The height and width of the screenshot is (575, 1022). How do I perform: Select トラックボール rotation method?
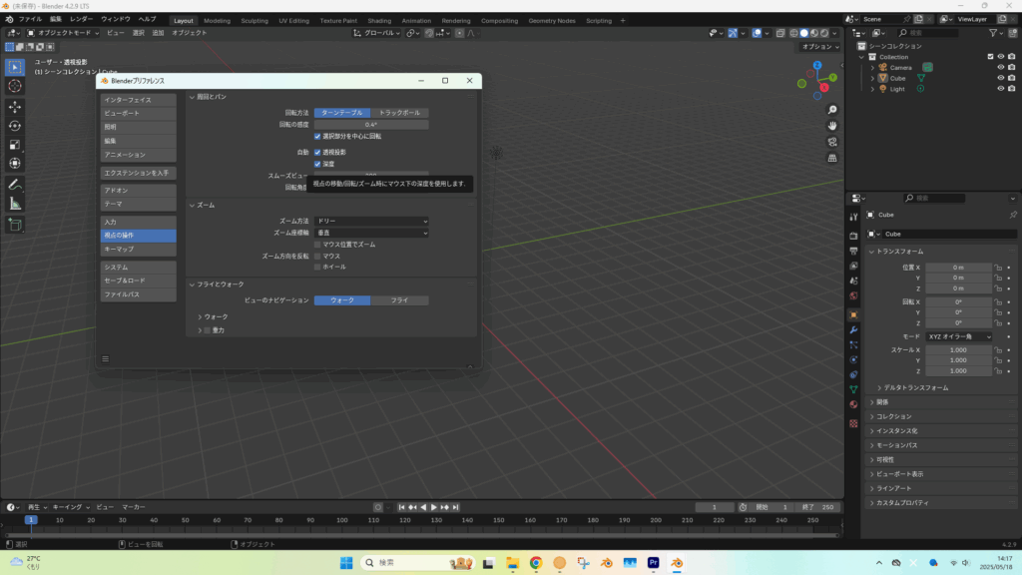coord(399,113)
